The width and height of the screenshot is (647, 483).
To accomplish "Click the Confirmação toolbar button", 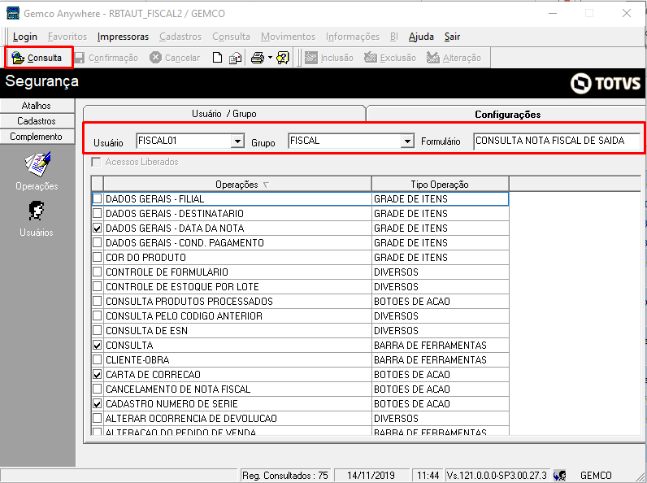I will pos(106,58).
